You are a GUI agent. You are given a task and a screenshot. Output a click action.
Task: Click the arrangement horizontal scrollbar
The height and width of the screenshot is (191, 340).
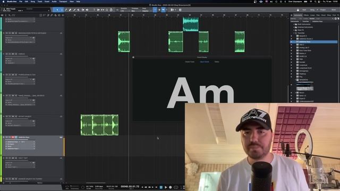tap(96, 183)
